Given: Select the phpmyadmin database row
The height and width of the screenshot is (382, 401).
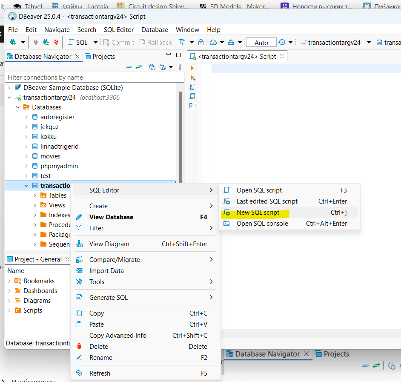Looking at the screenshot, I should 59,166.
